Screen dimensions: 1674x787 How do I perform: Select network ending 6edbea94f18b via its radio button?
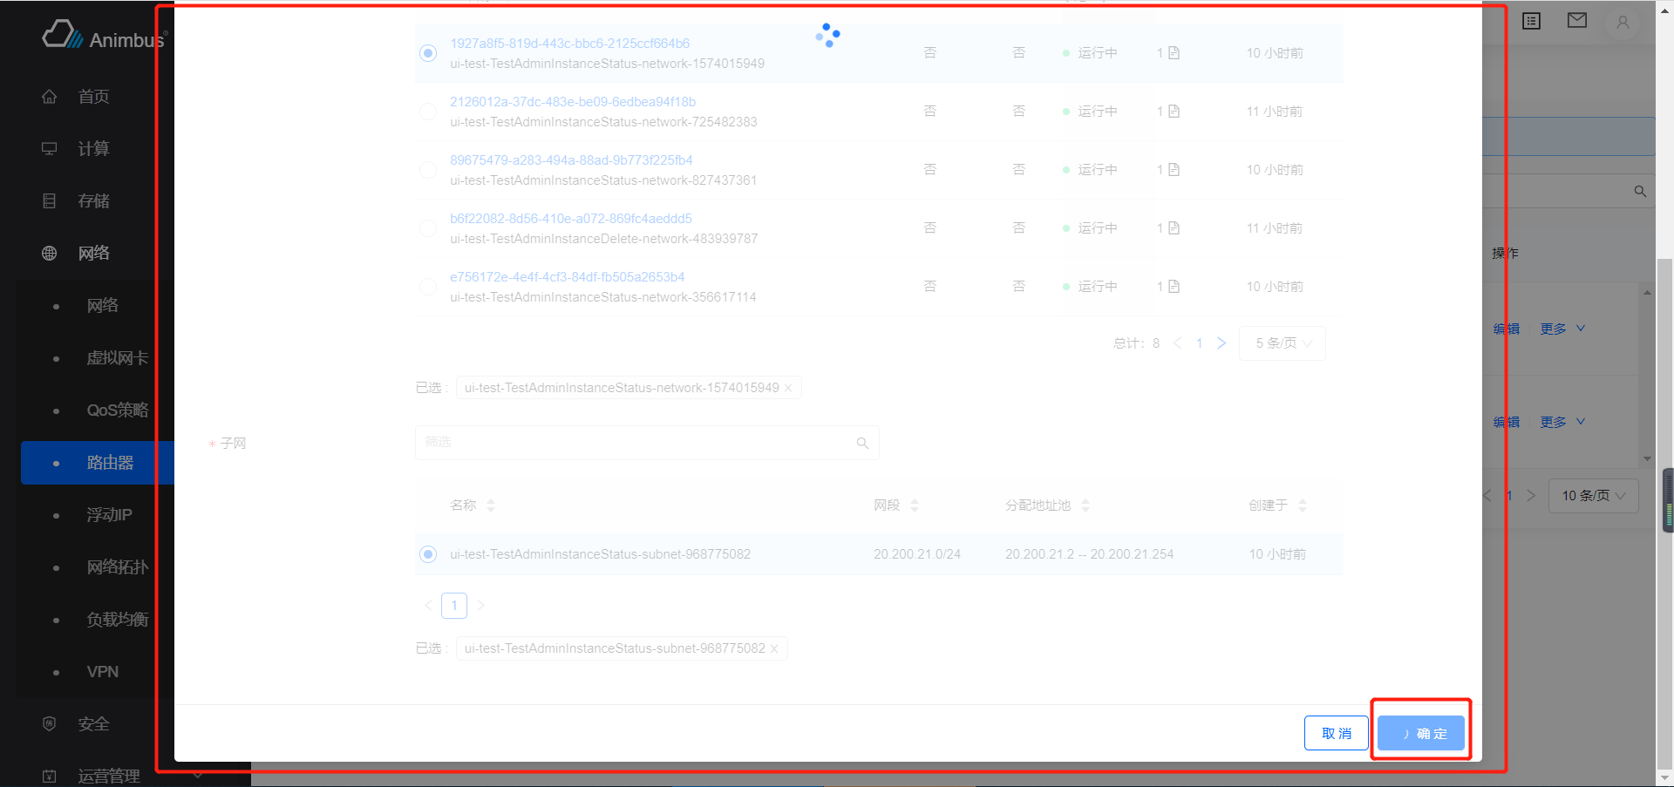pos(428,112)
